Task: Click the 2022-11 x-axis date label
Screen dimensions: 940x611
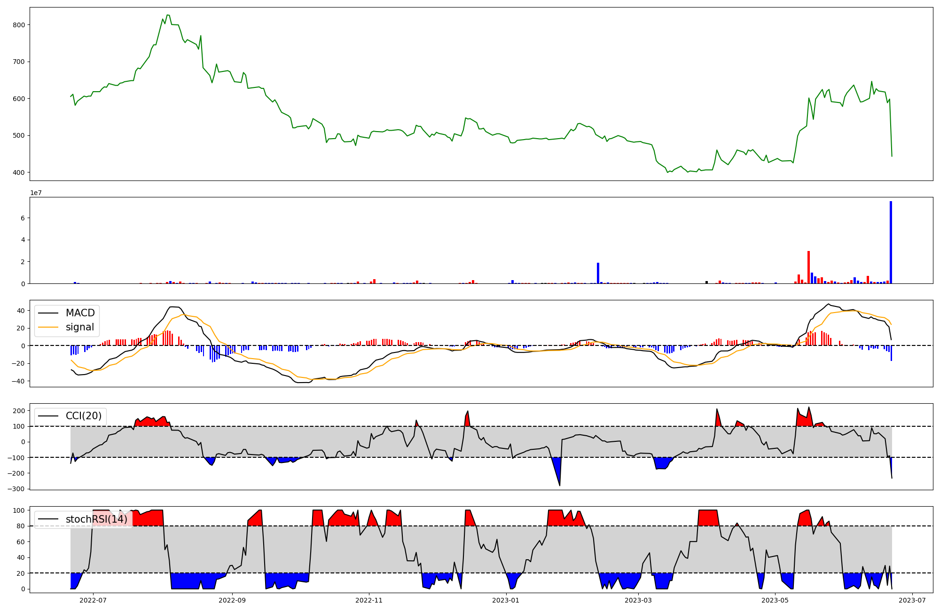Action: [x=369, y=600]
